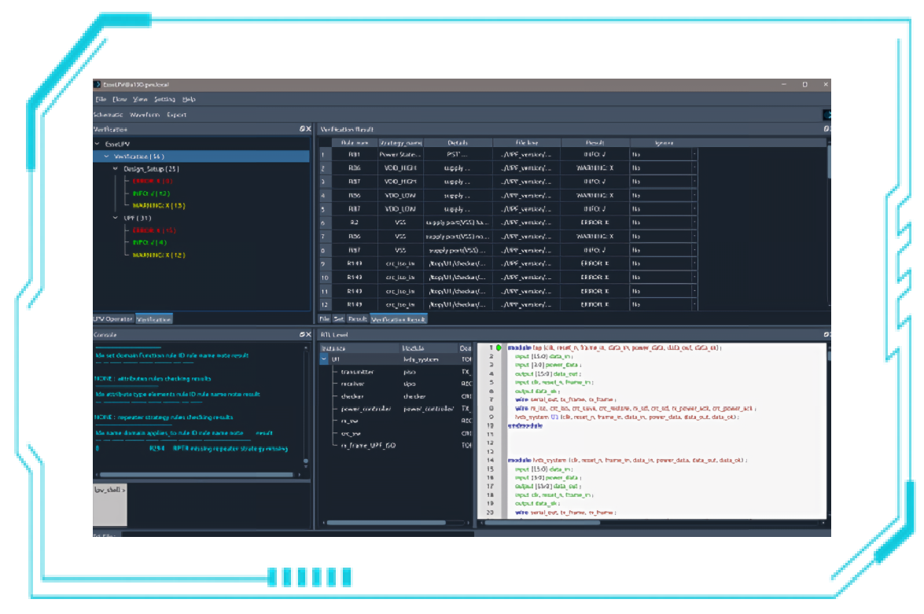924x614 pixels.
Task: Open the Ignore dropdown for row 1
Action: click(694, 156)
